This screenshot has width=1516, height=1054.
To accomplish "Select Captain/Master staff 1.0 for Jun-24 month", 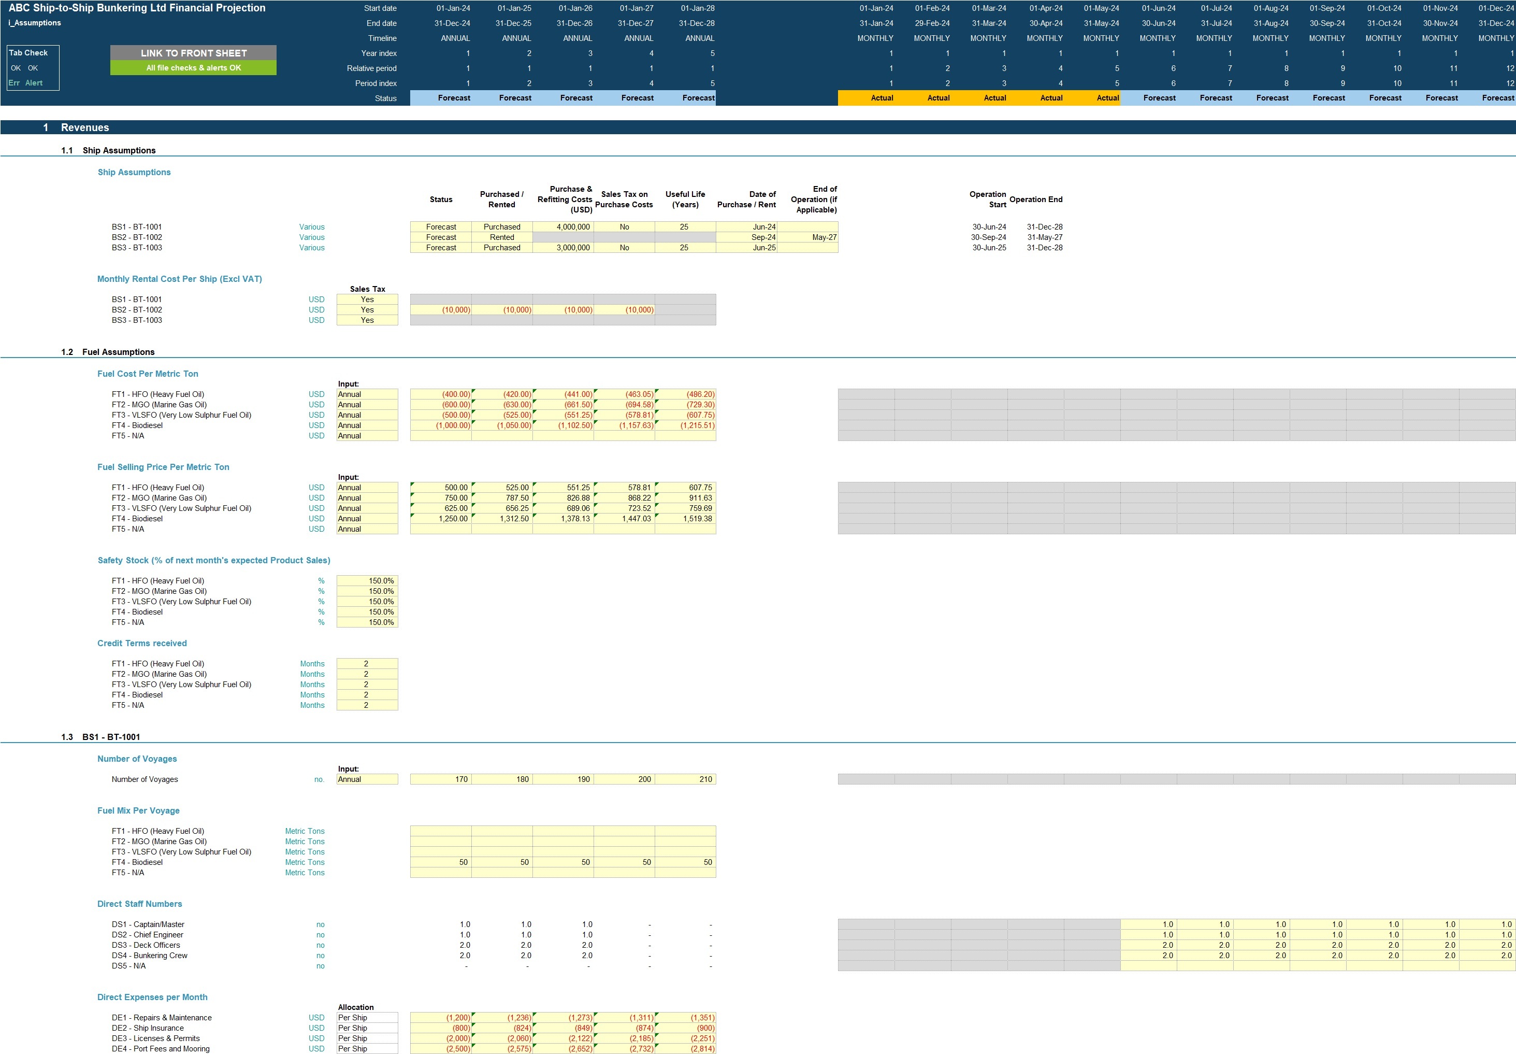I will coord(1148,924).
